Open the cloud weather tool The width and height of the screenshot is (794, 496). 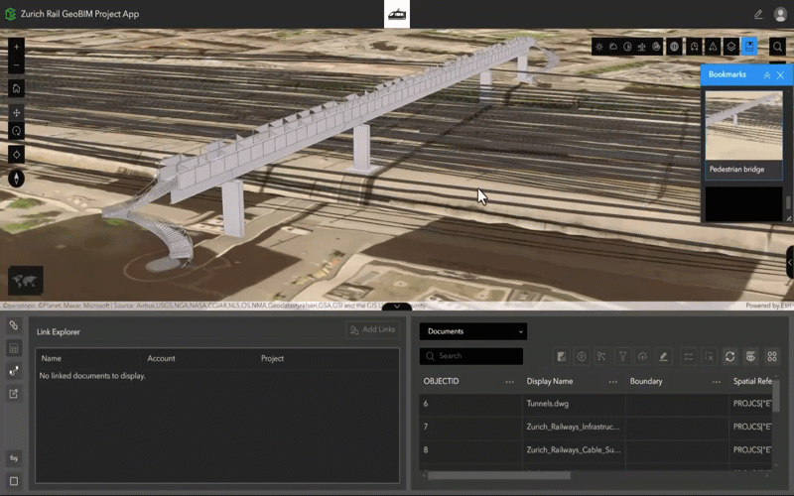[x=613, y=47]
